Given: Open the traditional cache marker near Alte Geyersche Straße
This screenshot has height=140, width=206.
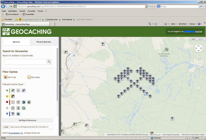Looking at the screenshot, I should click(x=75, y=124).
